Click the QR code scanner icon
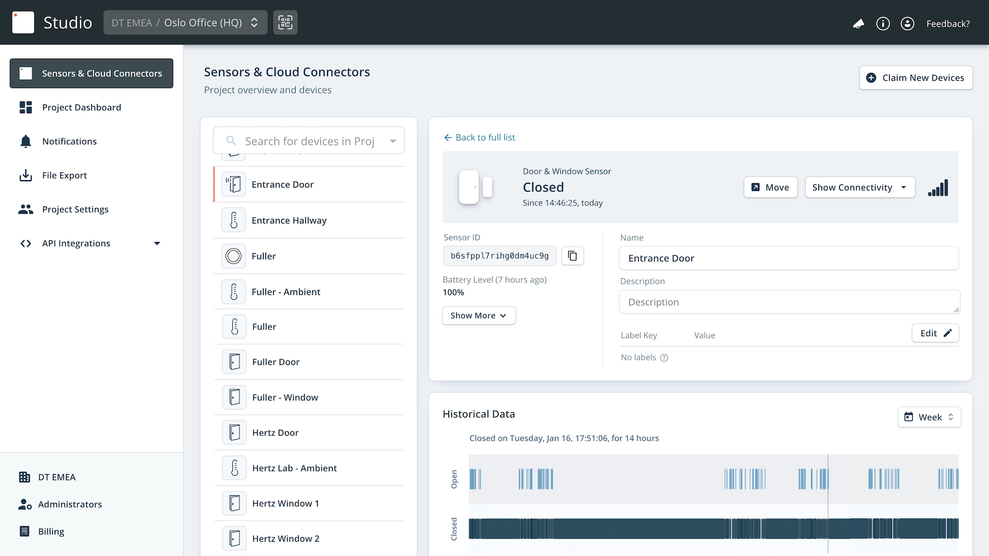 tap(285, 23)
